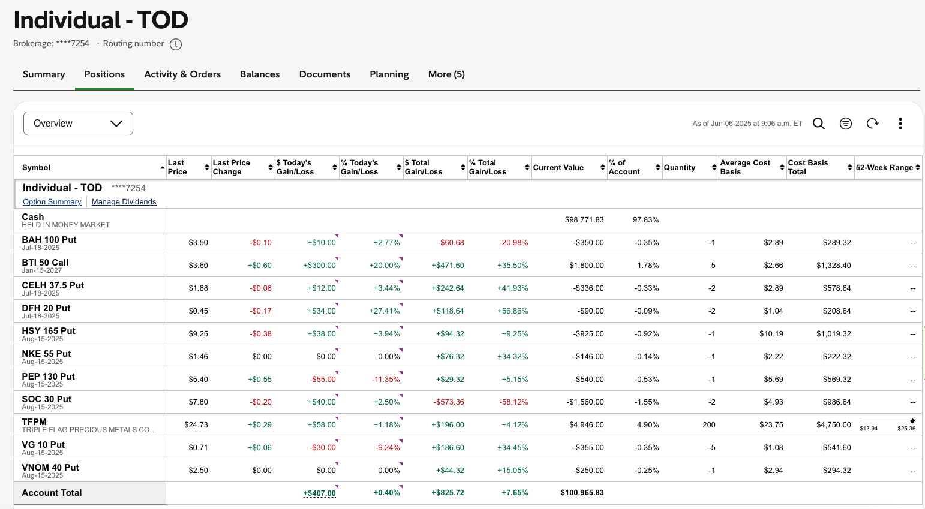Sort by % of Account column

coord(658,168)
